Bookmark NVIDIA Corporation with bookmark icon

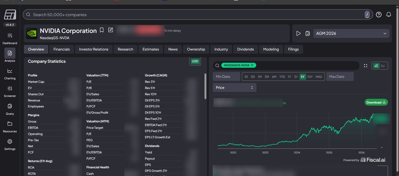(x=102, y=30)
